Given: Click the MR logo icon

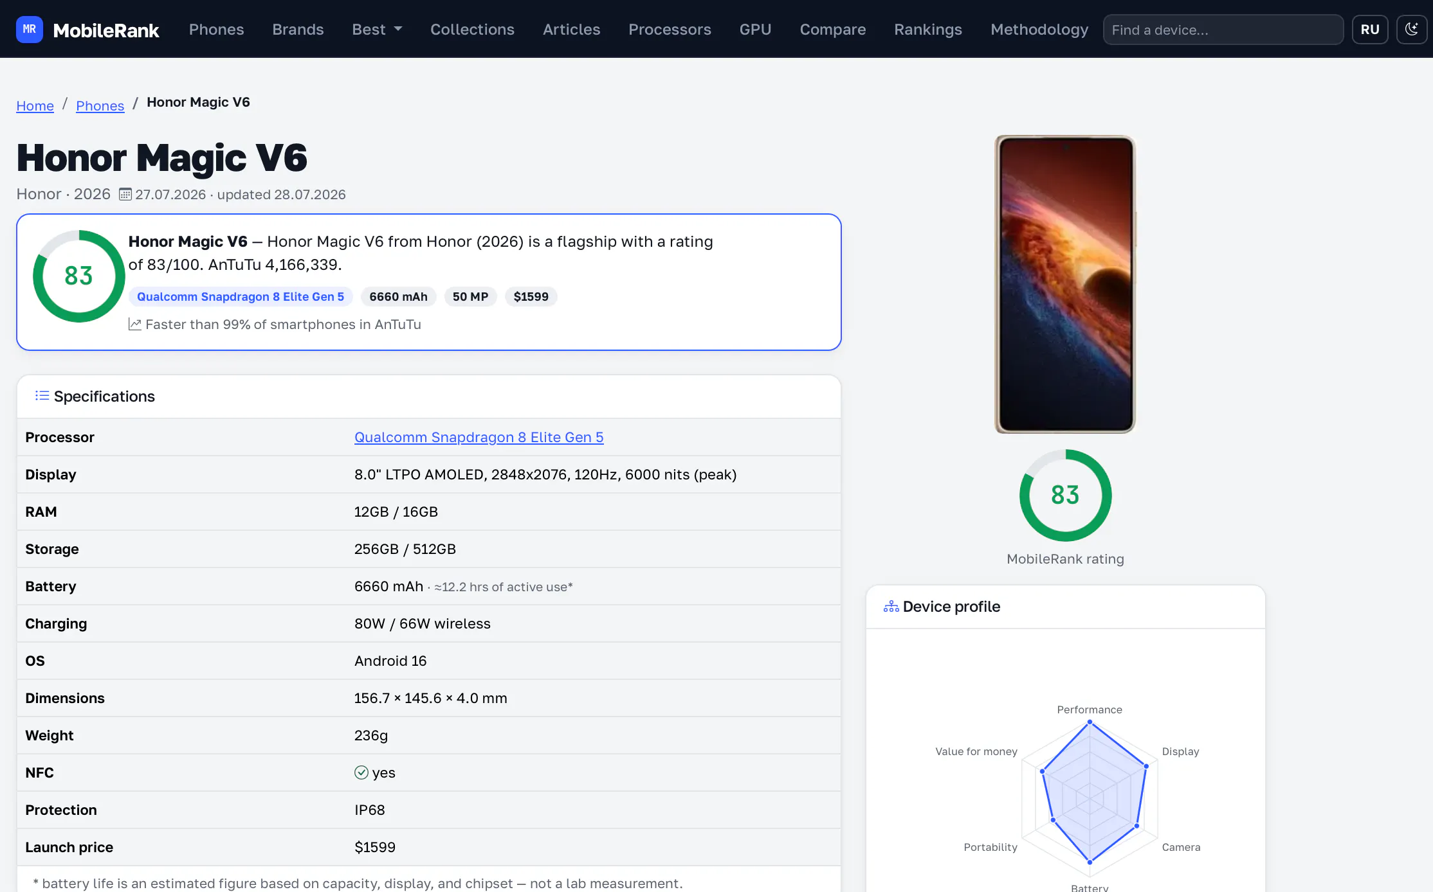Looking at the screenshot, I should (x=30, y=30).
